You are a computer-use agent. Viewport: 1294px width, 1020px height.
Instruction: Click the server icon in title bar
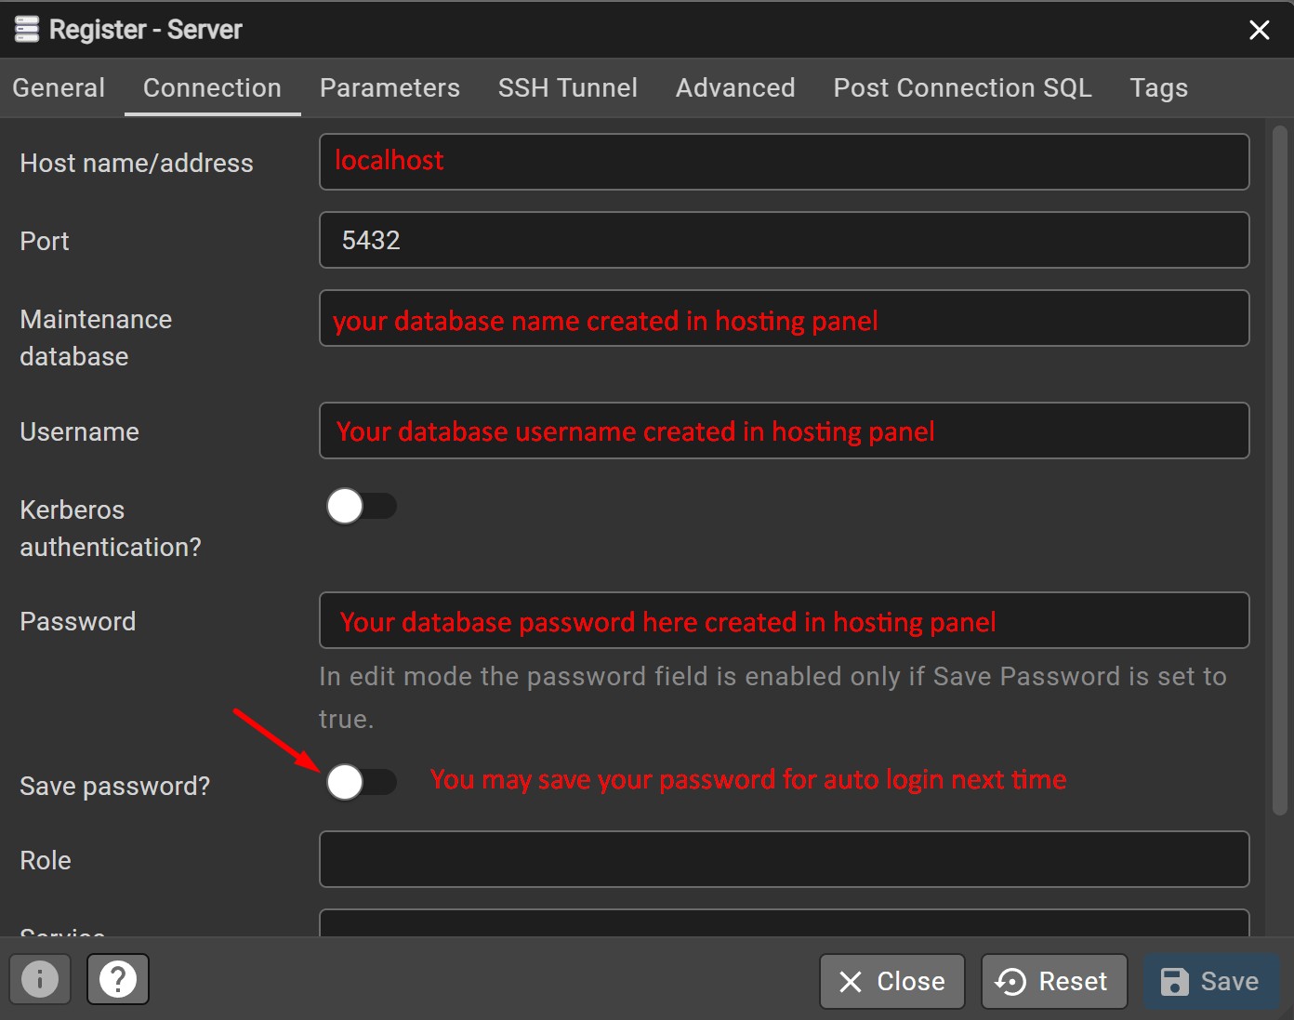[x=27, y=30]
